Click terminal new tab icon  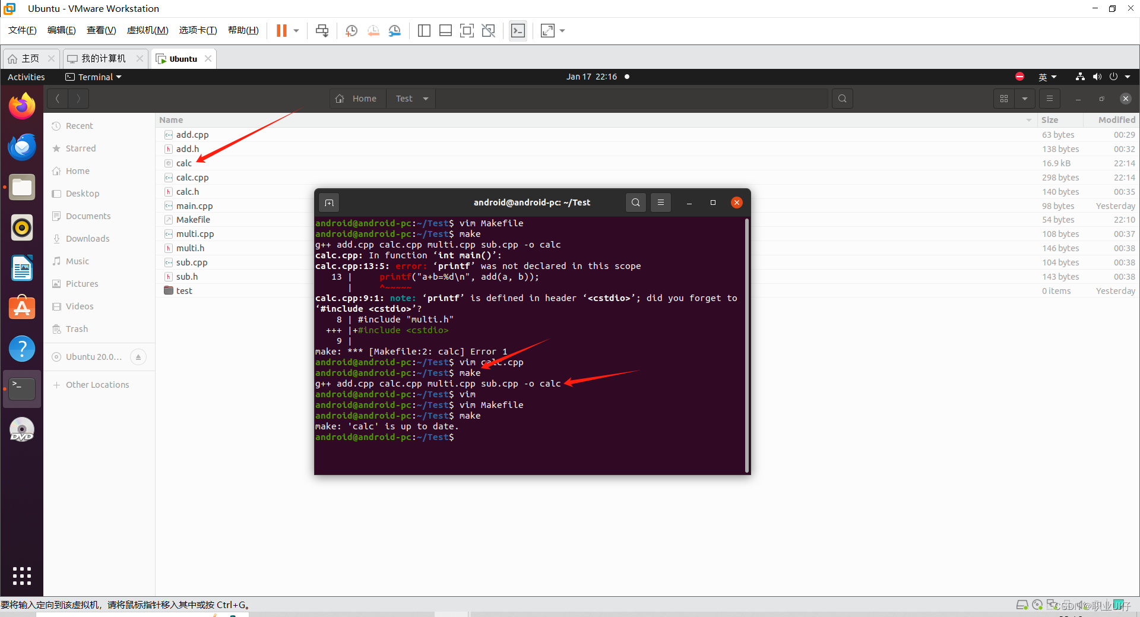(x=330, y=202)
